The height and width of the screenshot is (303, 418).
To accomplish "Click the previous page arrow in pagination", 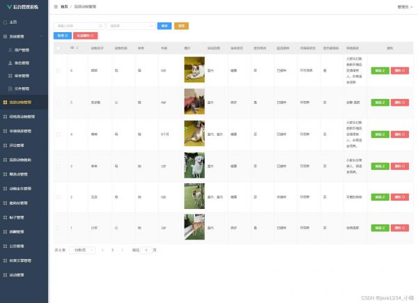I will (102, 250).
